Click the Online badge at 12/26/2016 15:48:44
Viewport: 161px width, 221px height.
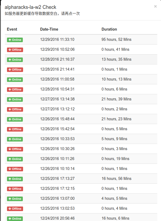(15, 119)
